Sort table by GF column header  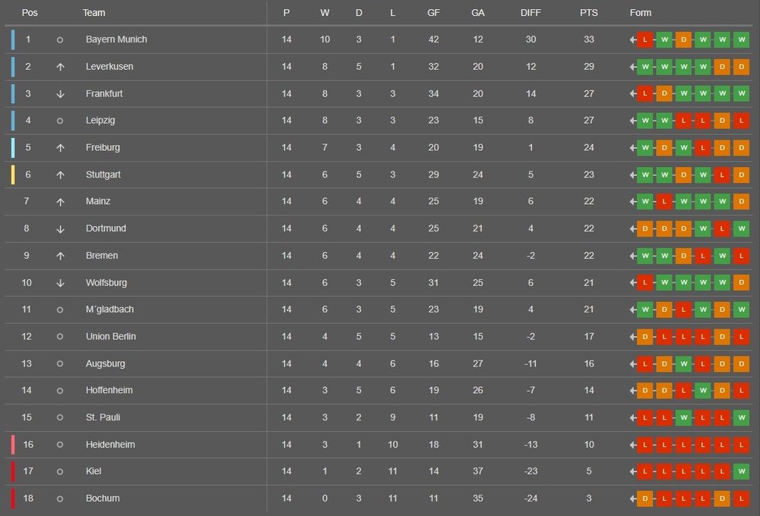[434, 13]
